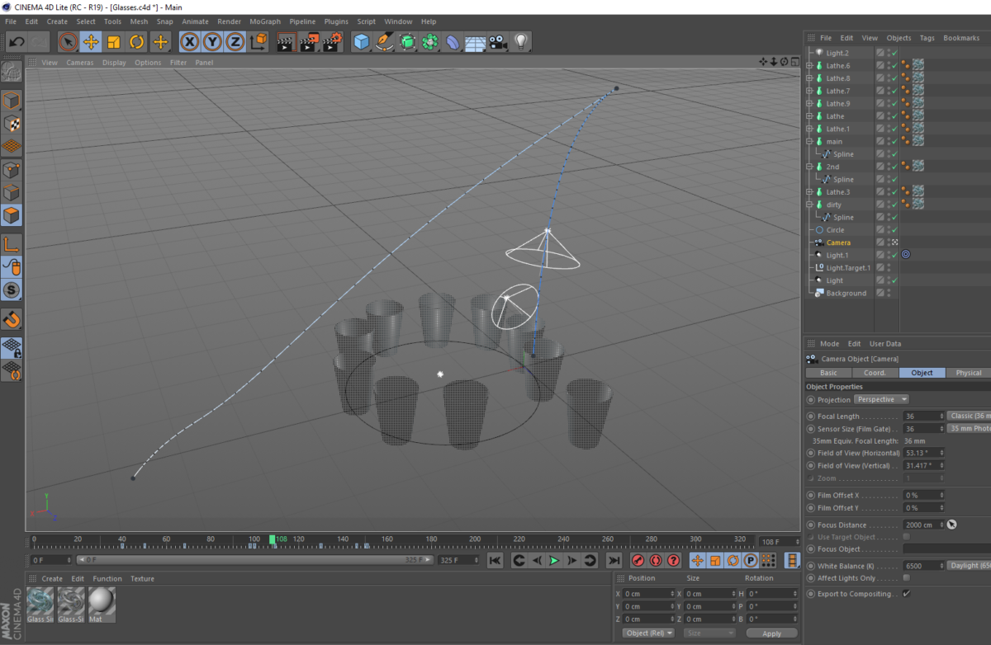Click the Focal Length input field

[922, 416]
